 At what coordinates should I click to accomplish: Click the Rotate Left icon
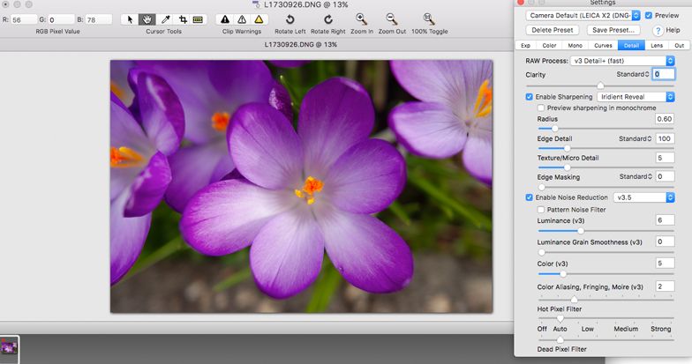click(290, 19)
